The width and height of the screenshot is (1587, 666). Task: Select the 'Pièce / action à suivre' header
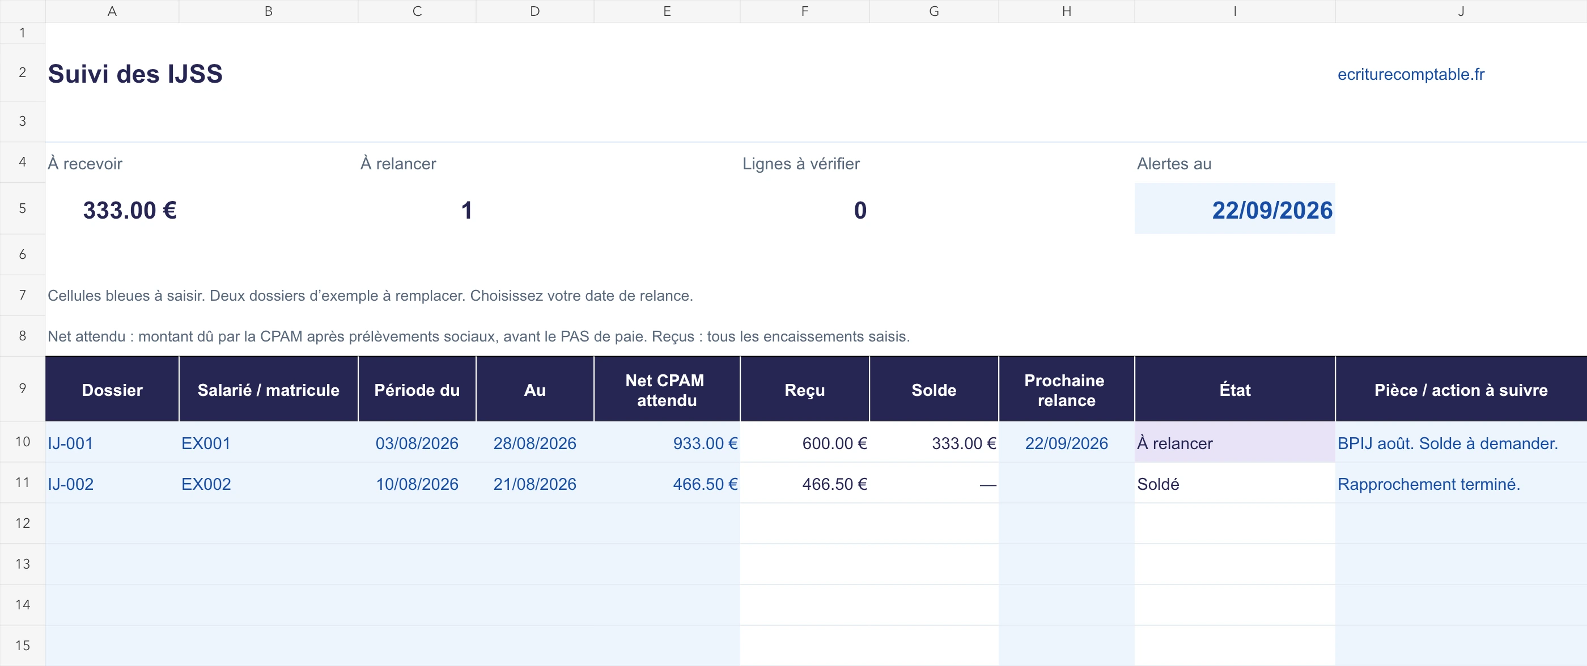(x=1461, y=390)
